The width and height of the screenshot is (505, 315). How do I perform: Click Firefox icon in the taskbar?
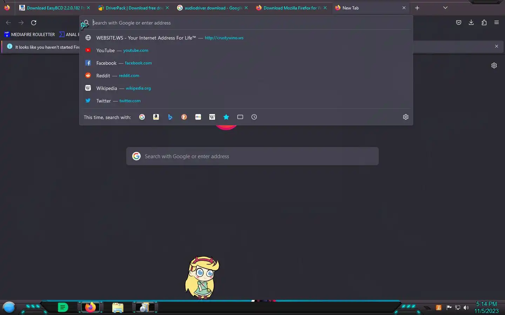90,307
